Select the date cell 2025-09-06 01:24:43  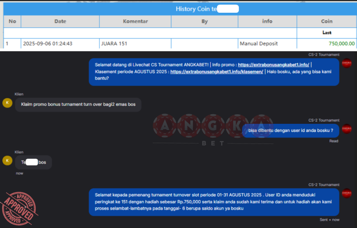tap(60, 44)
